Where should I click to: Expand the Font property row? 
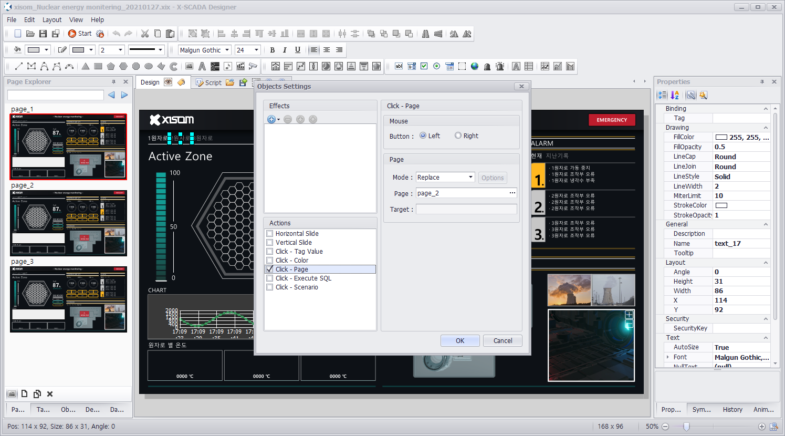click(668, 357)
